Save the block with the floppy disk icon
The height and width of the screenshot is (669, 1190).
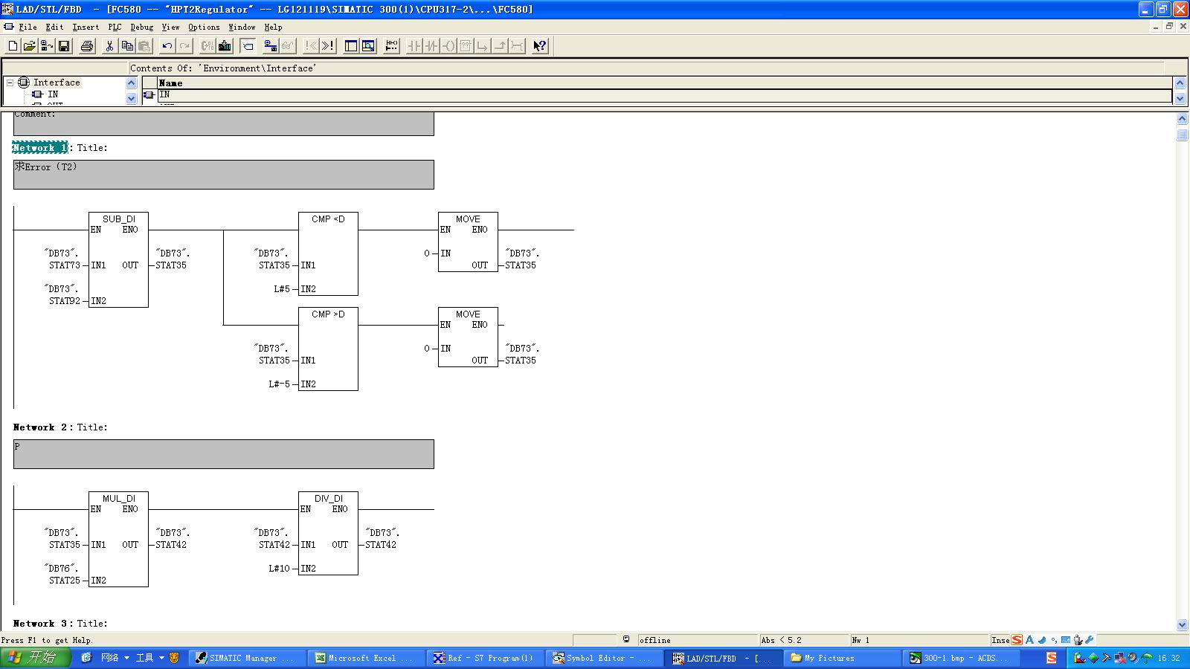point(64,46)
